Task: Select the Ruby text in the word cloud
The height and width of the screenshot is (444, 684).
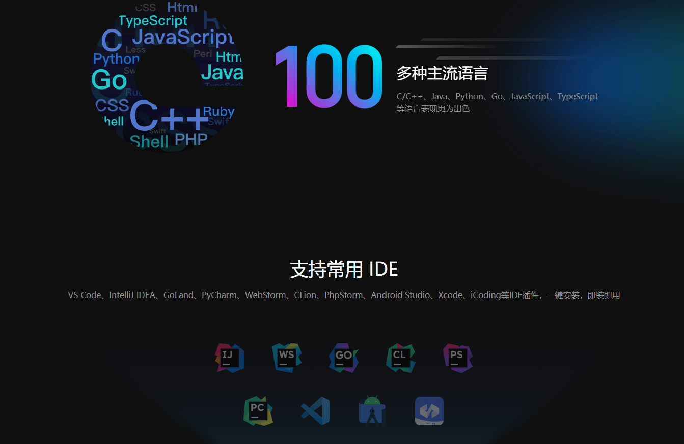Action: pyautogui.click(x=218, y=112)
